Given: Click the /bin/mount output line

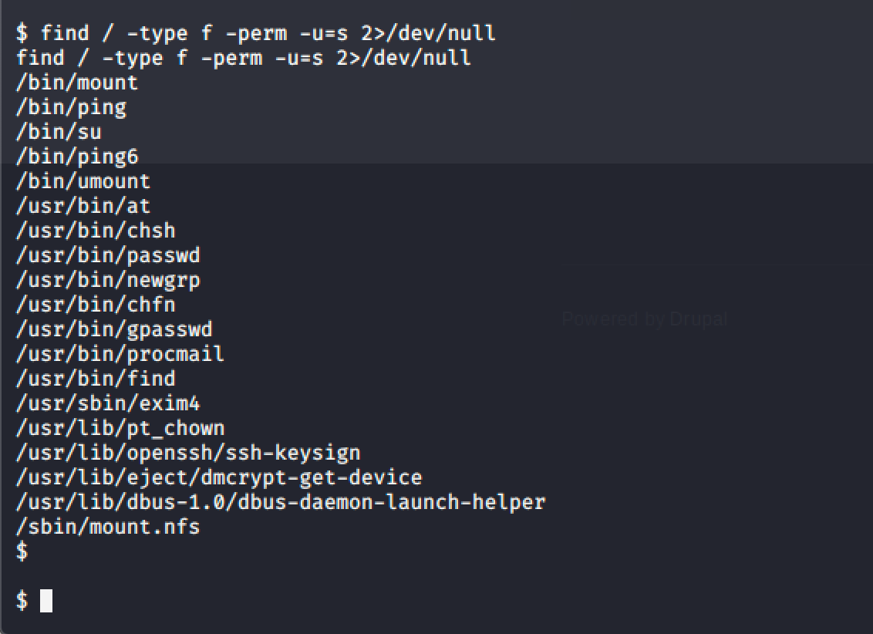Looking at the screenshot, I should pyautogui.click(x=77, y=83).
